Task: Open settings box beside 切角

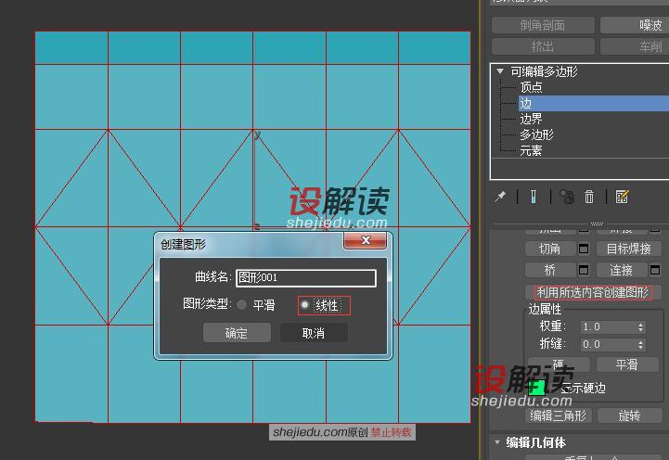Action: (x=584, y=249)
